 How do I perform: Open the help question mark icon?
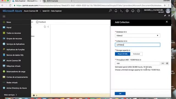(x=138, y=11)
